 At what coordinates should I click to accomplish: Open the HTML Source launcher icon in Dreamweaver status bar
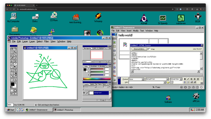(201, 87)
